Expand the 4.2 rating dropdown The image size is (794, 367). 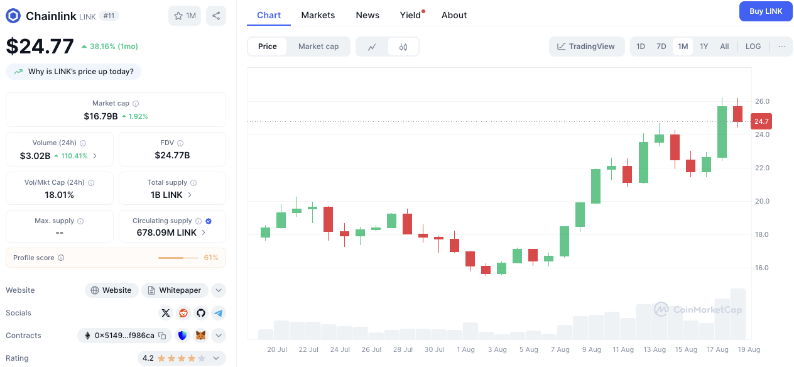pos(217,358)
